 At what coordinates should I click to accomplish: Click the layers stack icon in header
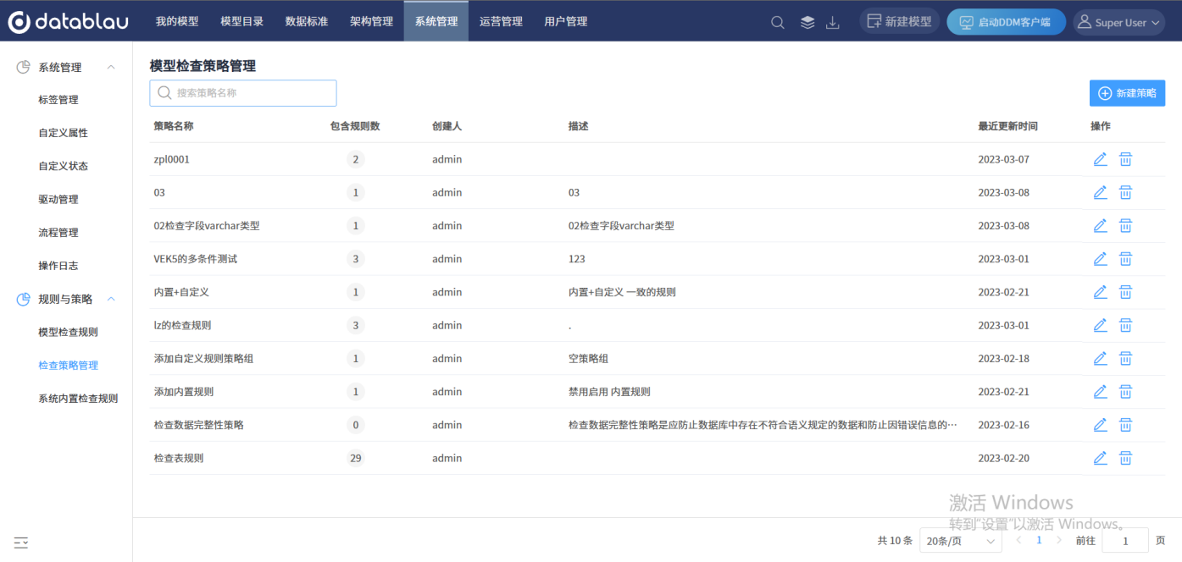pyautogui.click(x=807, y=23)
